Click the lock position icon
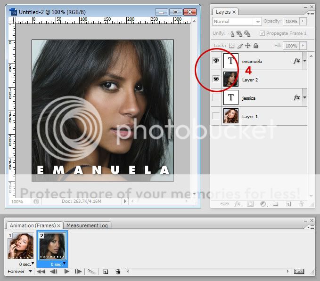The image size is (320, 281). 248,46
